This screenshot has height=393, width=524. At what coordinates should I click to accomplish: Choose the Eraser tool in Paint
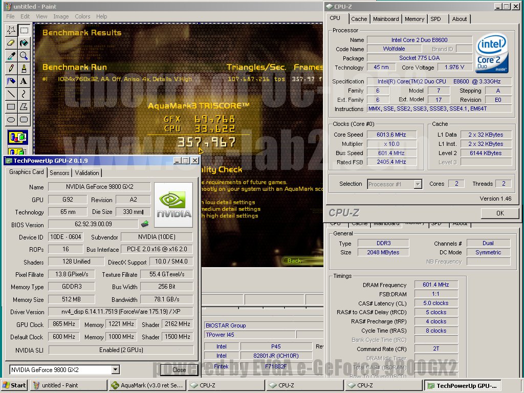11,43
